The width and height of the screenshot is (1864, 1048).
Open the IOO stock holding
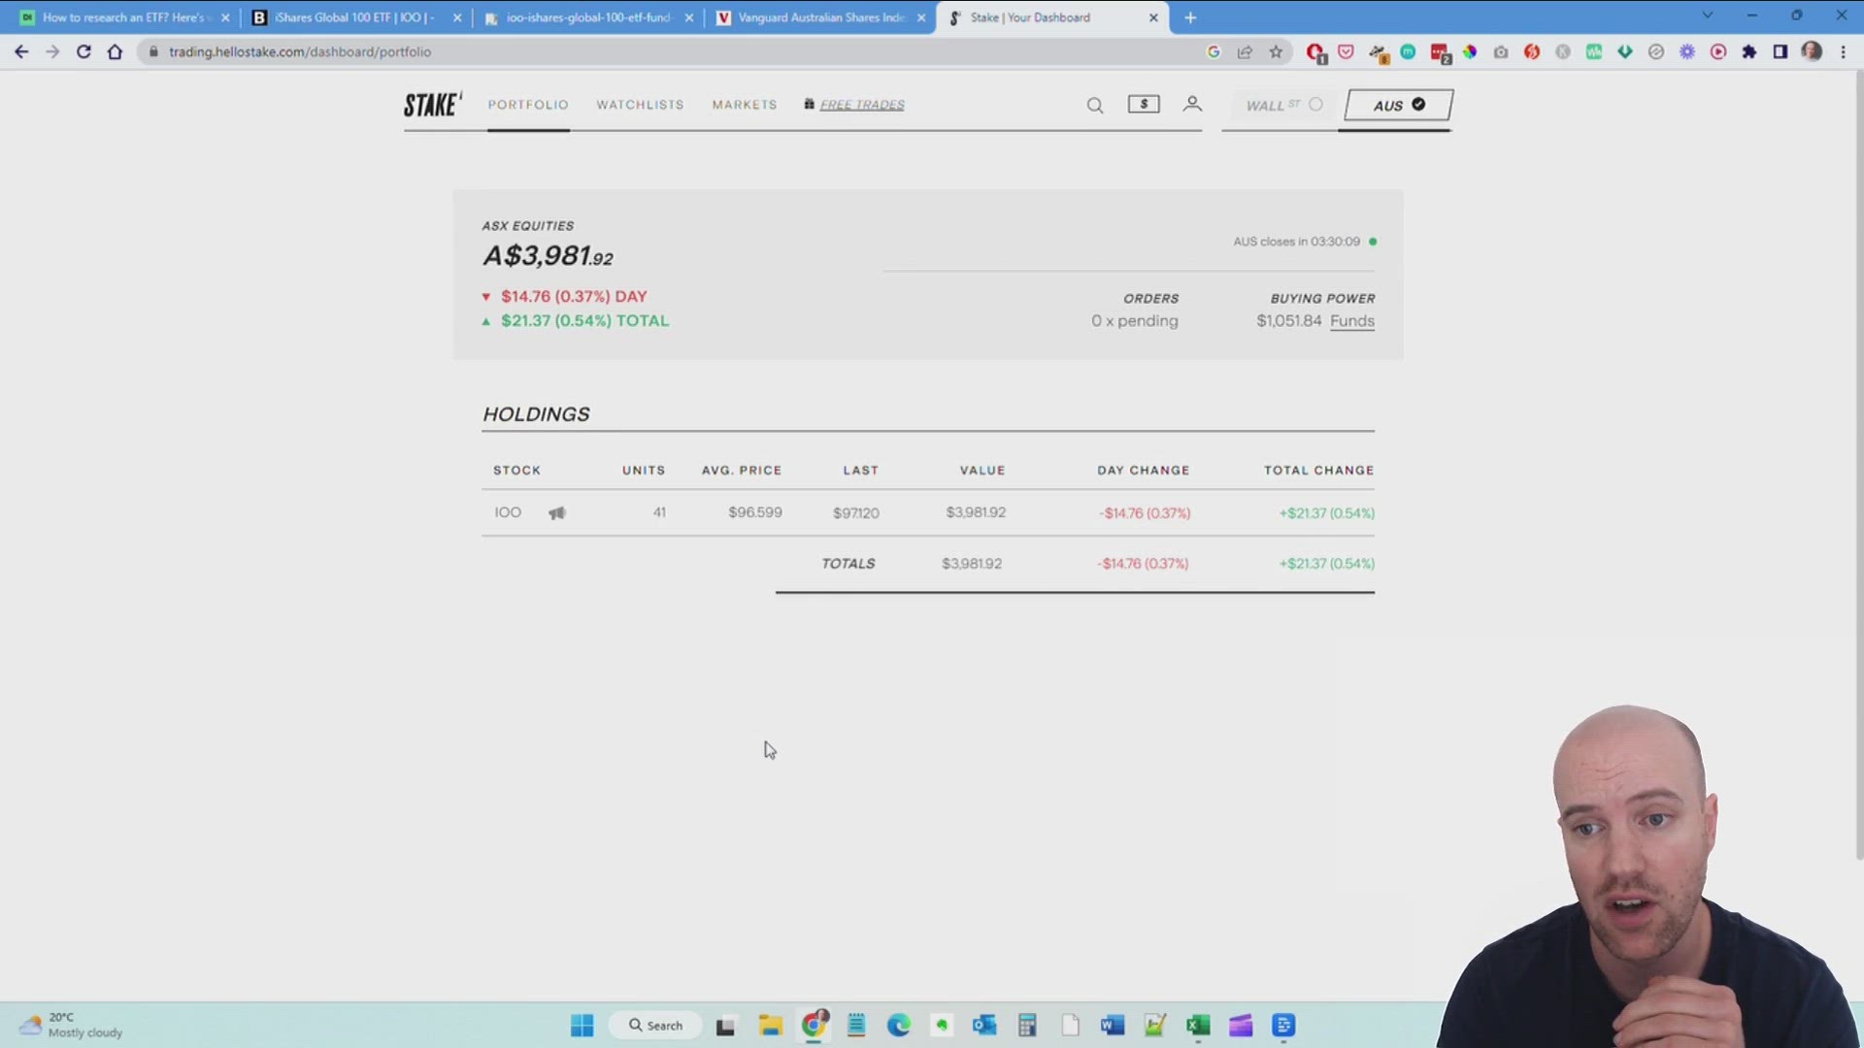point(508,512)
